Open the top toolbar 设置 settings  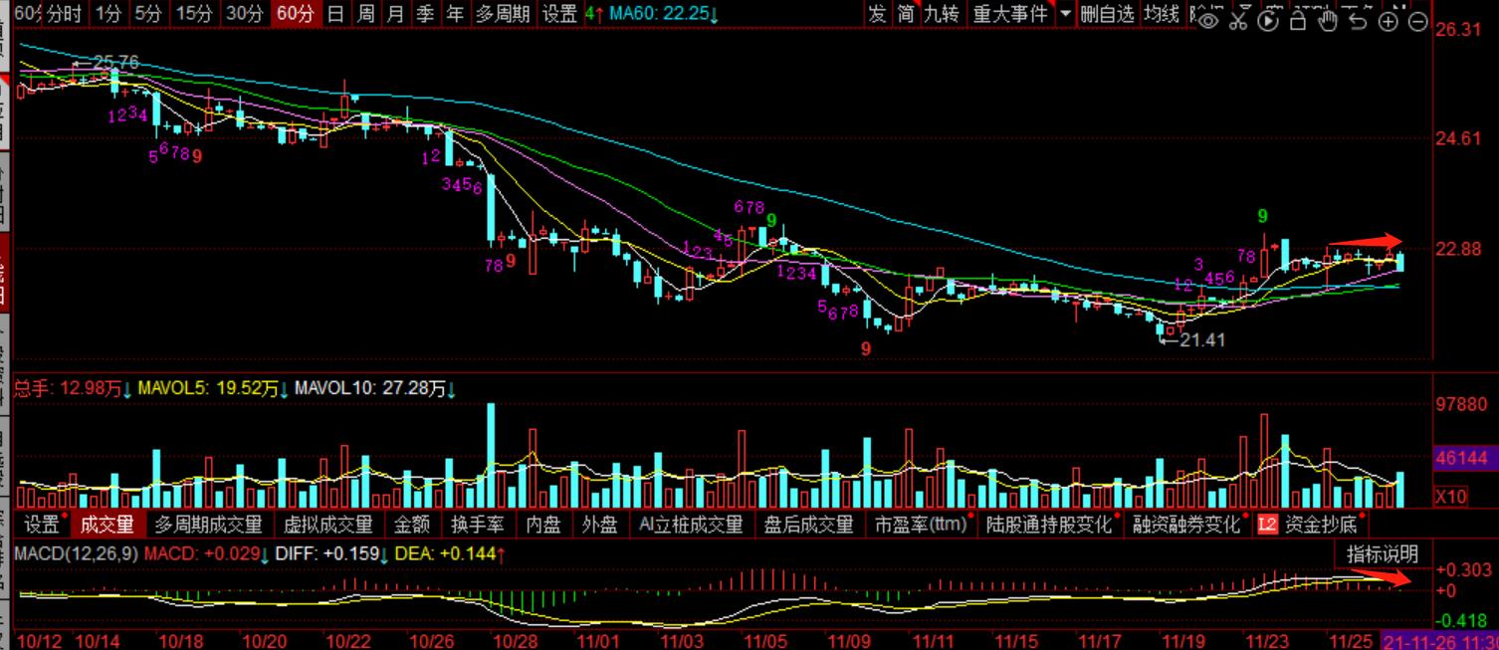559,14
